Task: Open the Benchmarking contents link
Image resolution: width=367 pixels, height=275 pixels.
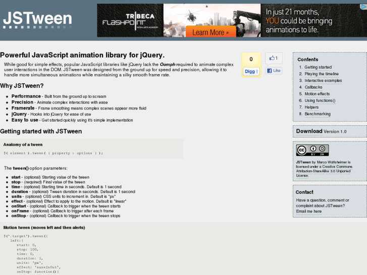Action: point(318,114)
